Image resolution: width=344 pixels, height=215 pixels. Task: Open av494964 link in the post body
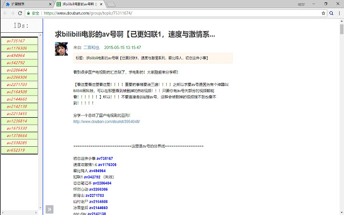pyautogui.click(x=97, y=171)
